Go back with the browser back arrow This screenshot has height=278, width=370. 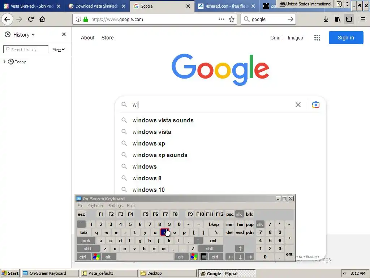point(7,20)
